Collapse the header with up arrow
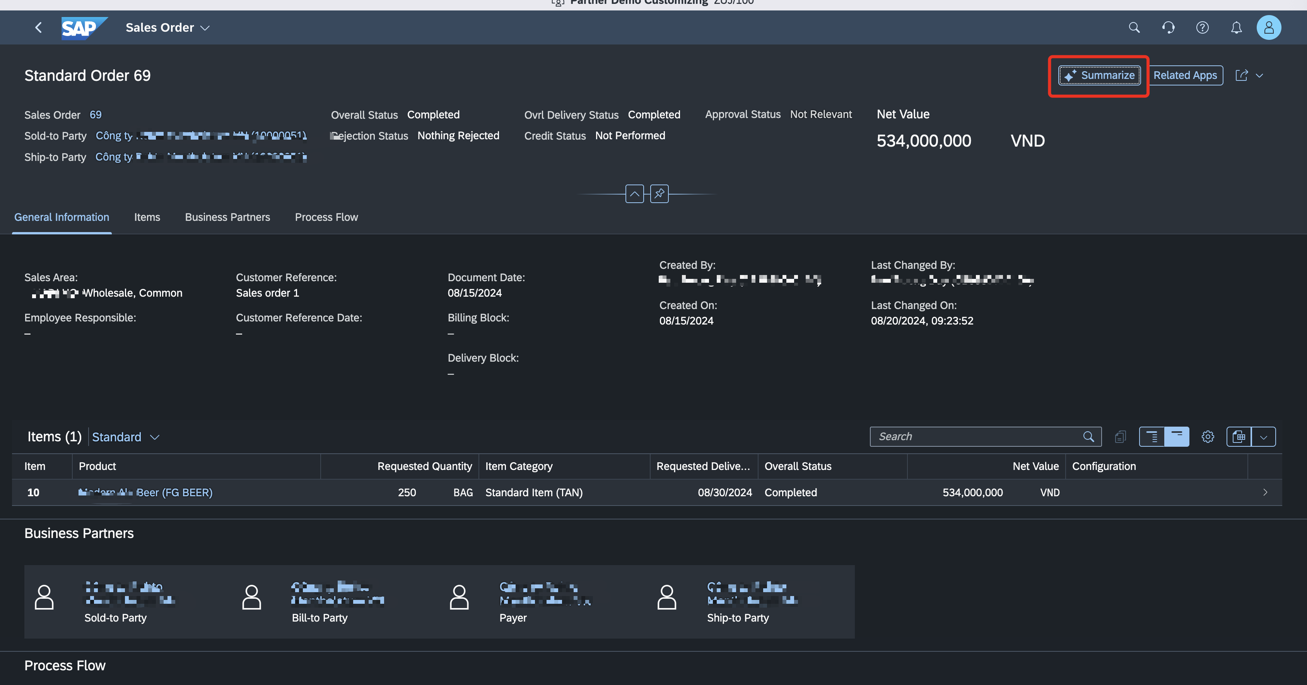The image size is (1307, 685). coord(634,194)
